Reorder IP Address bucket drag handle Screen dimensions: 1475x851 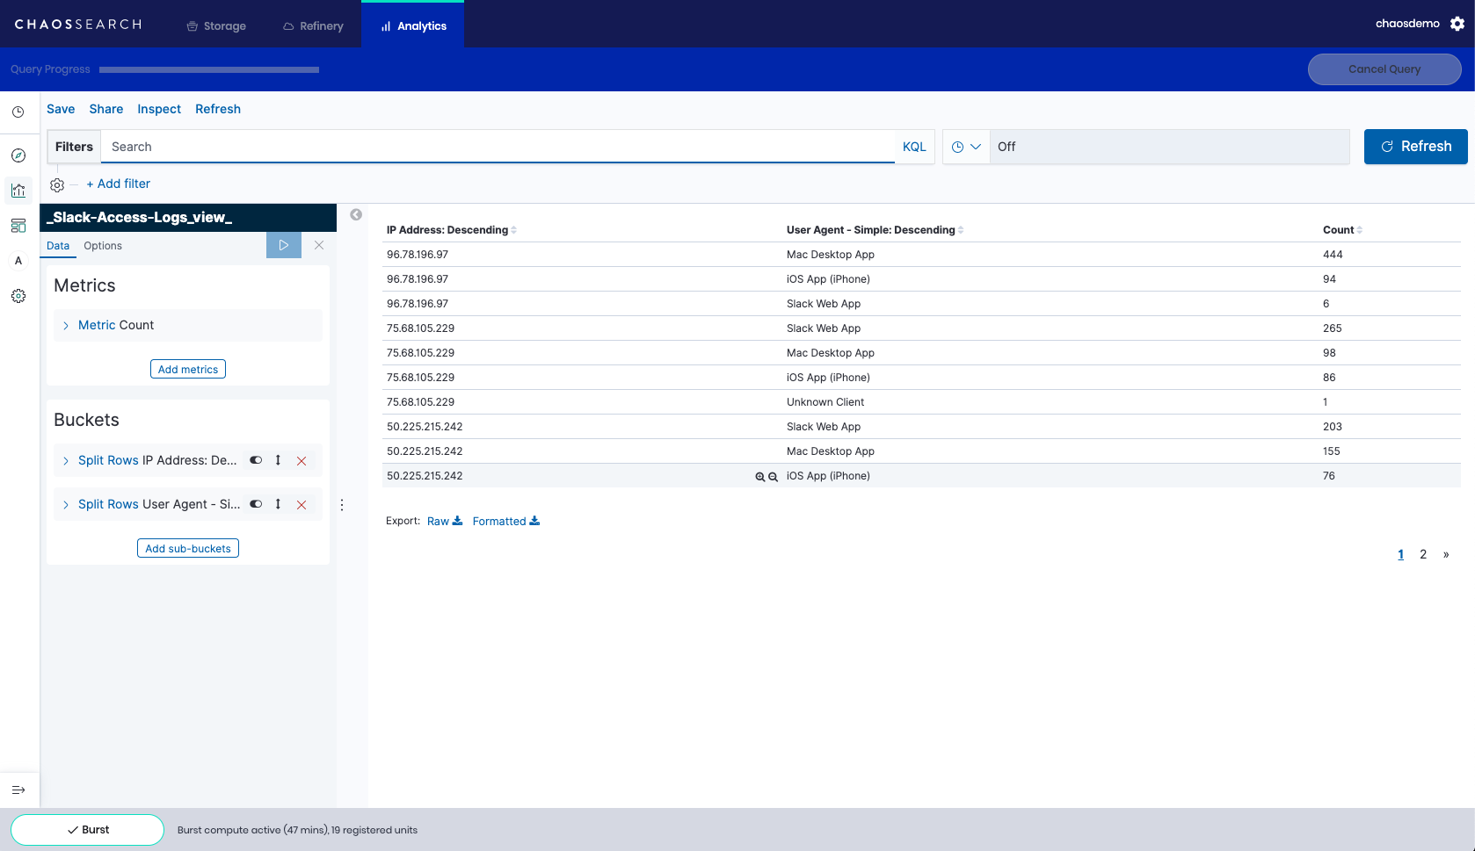(278, 460)
